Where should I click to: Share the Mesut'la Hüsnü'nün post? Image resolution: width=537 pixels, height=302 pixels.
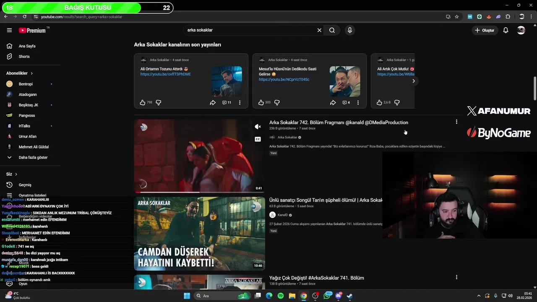333,102
